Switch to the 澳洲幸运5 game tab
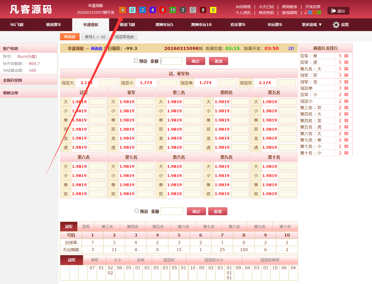Image resolution: width=372 pixels, height=284 pixels. [164, 25]
